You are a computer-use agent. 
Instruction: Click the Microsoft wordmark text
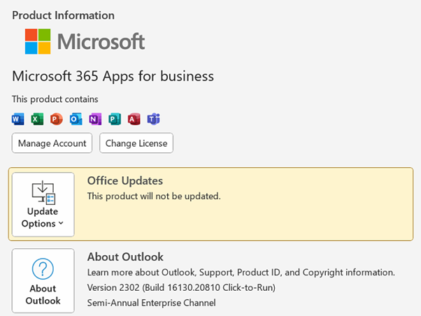coord(101,42)
